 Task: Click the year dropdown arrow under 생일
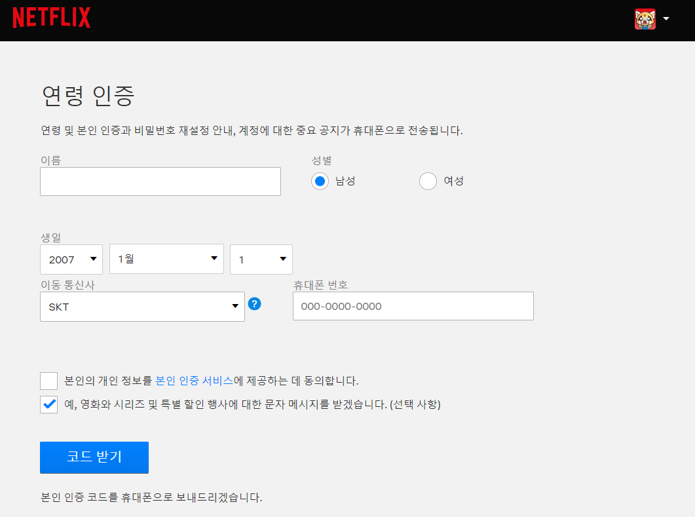pos(92,259)
